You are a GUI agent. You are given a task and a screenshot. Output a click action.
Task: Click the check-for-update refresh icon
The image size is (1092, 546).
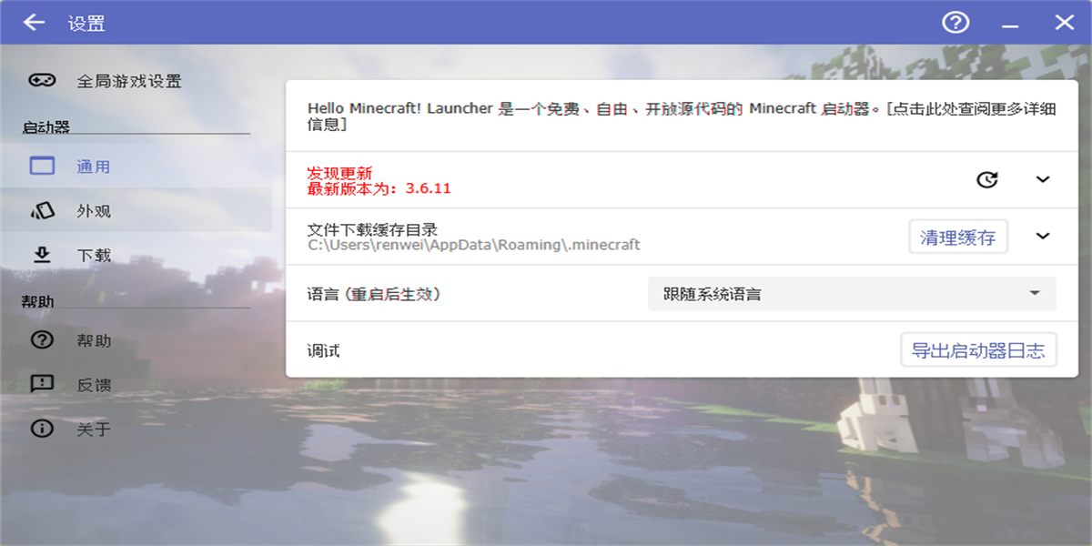[x=987, y=180]
